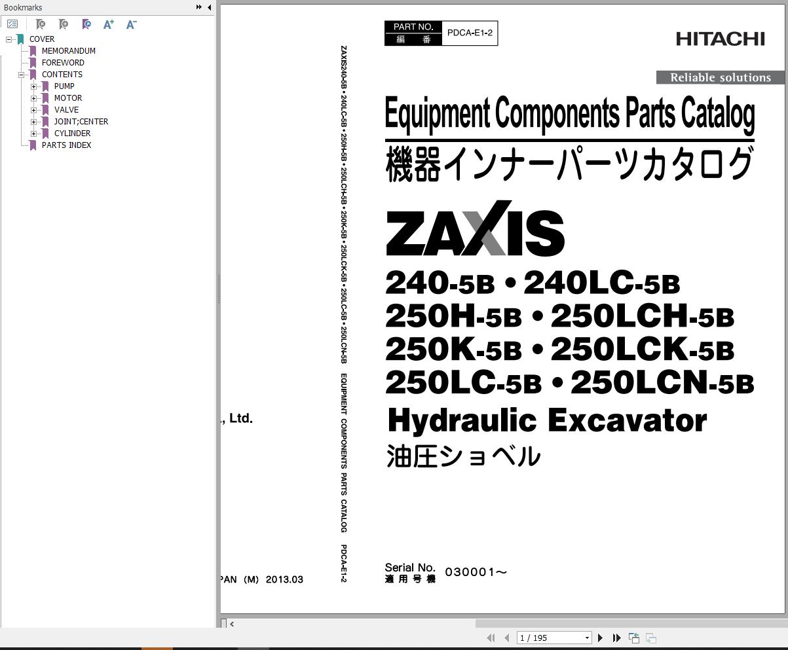
Task: Click the purple bookmark icon beside PARTS INDEX
Action: pyautogui.click(x=33, y=145)
